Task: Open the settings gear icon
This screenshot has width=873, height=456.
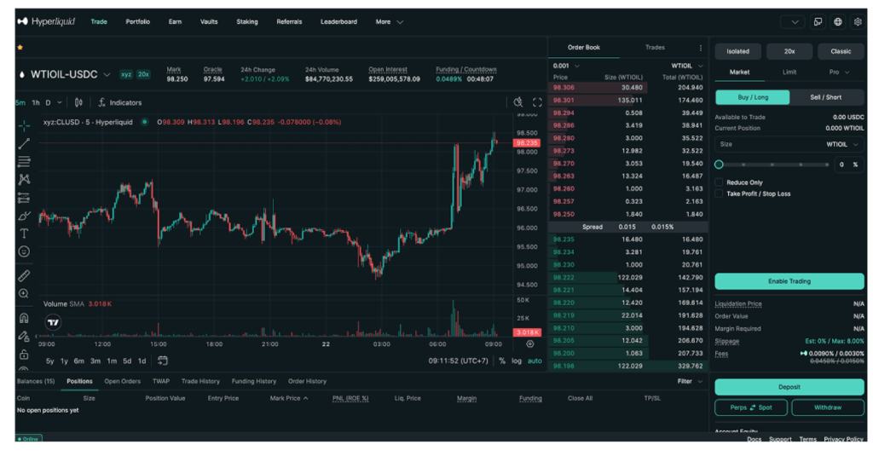Action: click(858, 21)
